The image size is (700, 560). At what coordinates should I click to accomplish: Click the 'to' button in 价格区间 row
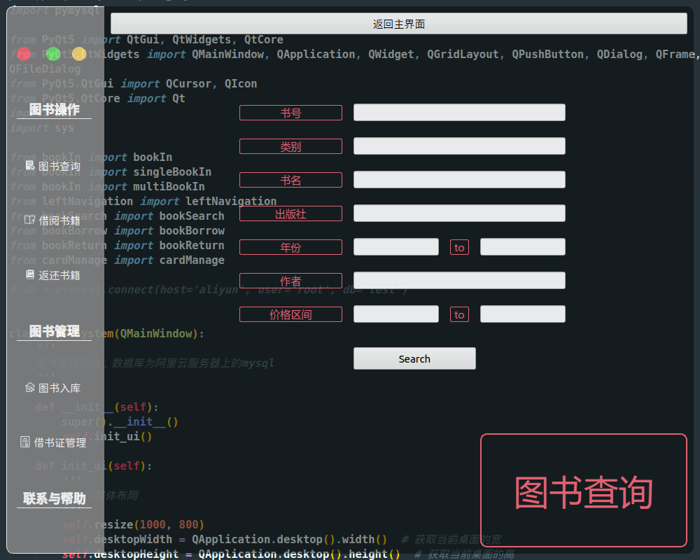pos(459,314)
